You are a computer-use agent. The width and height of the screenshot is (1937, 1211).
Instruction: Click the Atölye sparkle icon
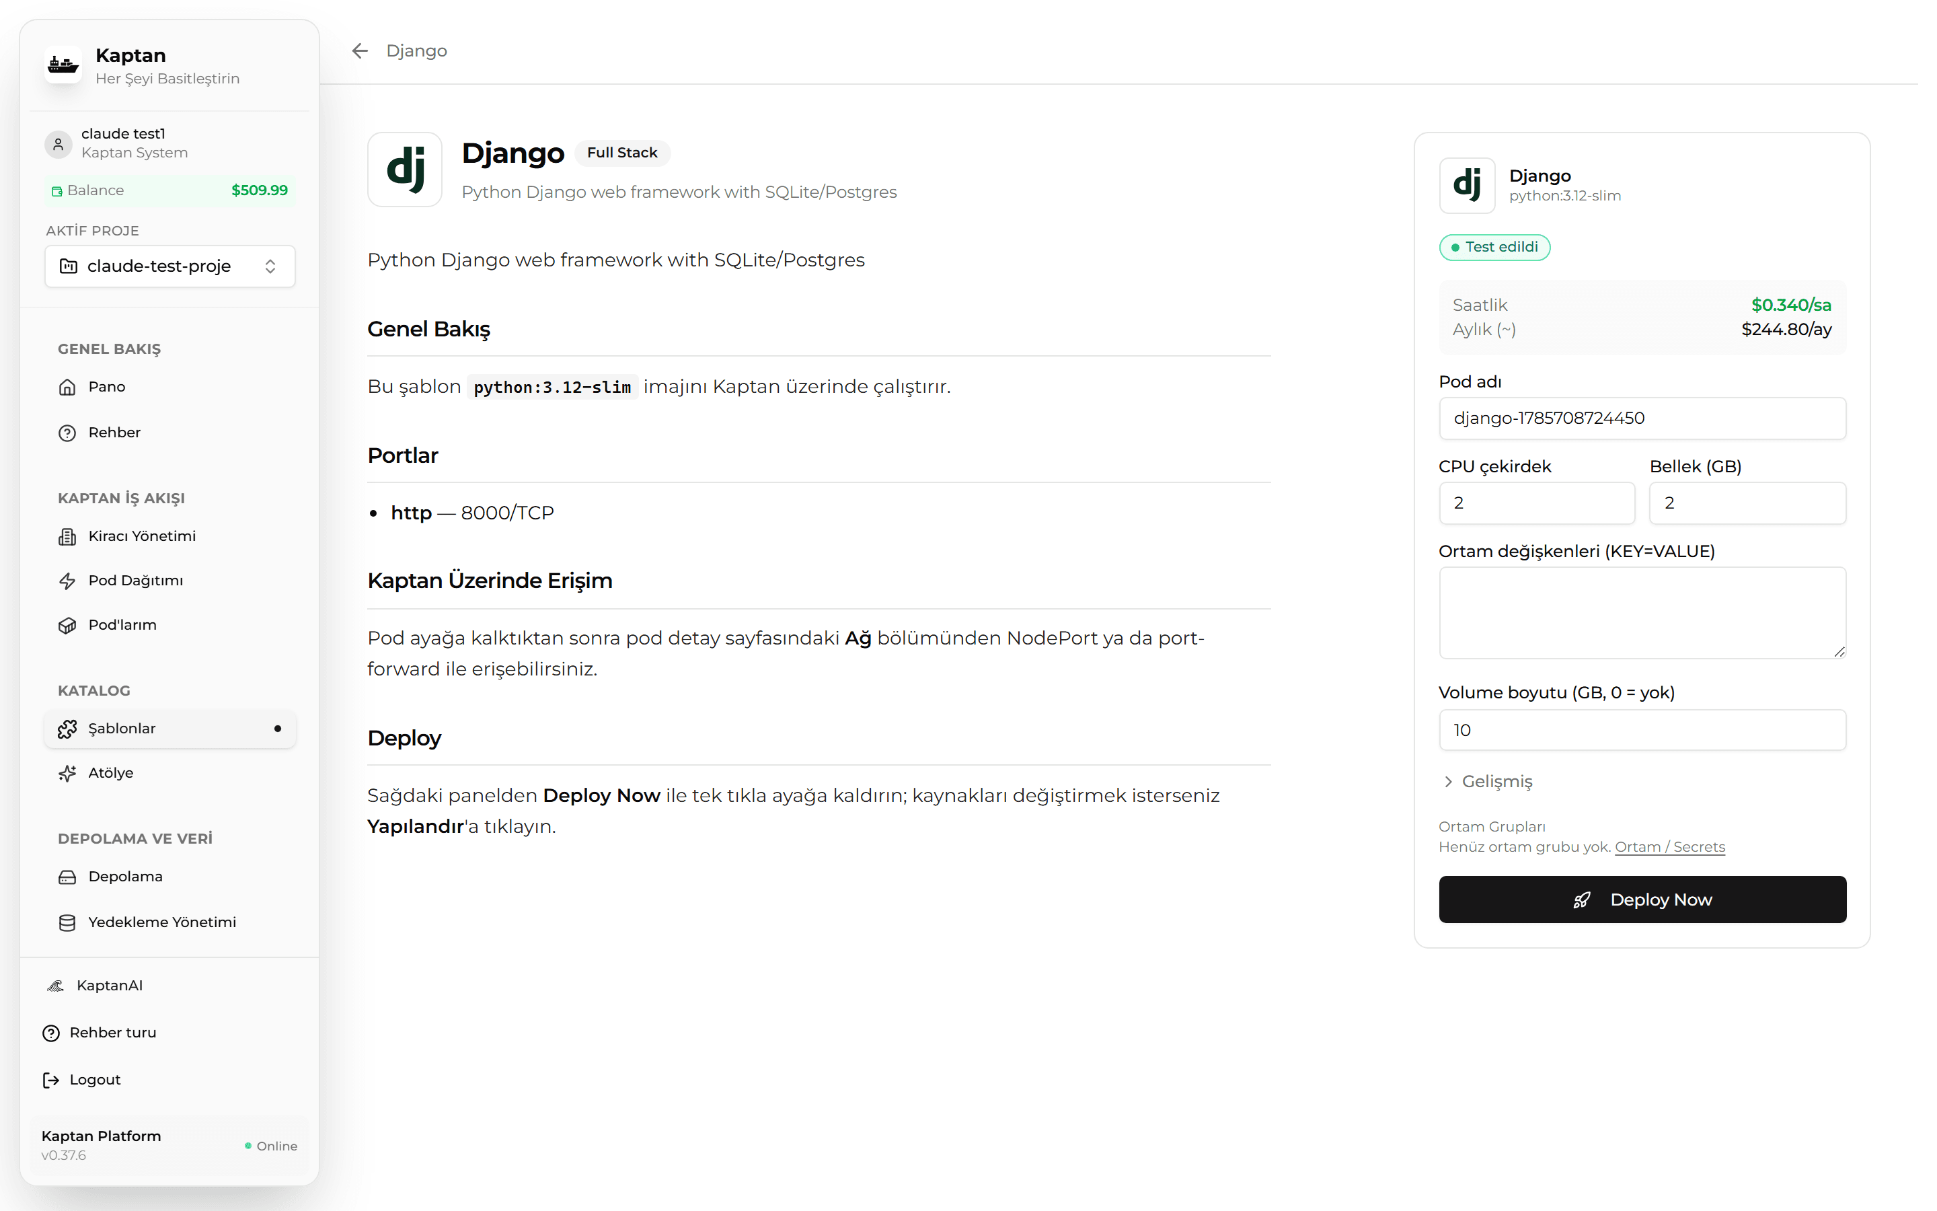tap(67, 773)
